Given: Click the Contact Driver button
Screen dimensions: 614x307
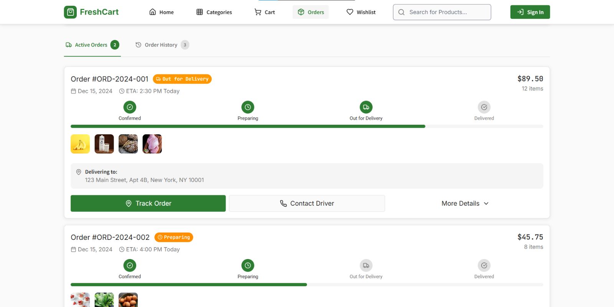Looking at the screenshot, I should tap(307, 203).
